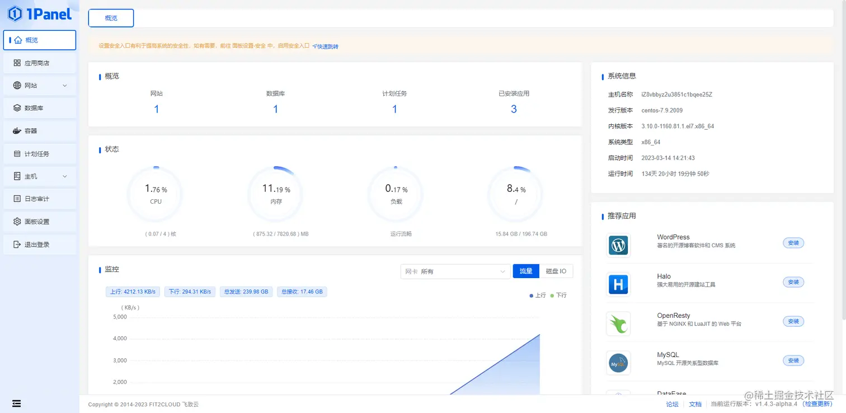Click the OpenResty app icon

tap(618, 323)
